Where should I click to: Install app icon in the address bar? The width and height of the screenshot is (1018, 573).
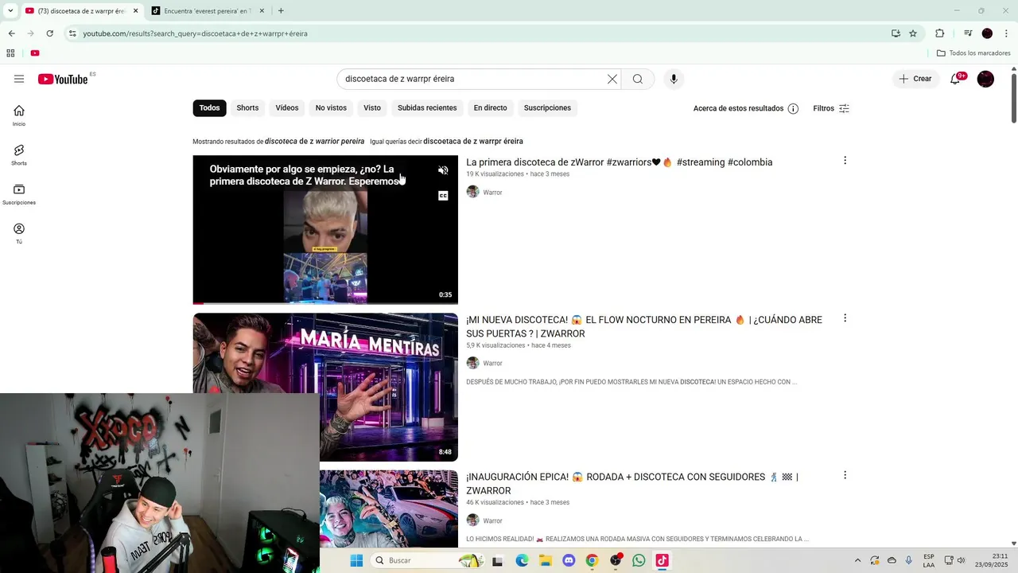pyautogui.click(x=896, y=33)
